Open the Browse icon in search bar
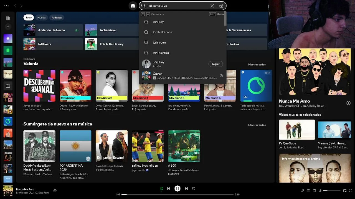The width and height of the screenshot is (355, 199). [221, 6]
